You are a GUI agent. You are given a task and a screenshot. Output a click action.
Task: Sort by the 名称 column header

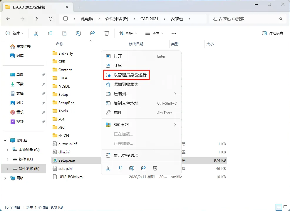60,44
